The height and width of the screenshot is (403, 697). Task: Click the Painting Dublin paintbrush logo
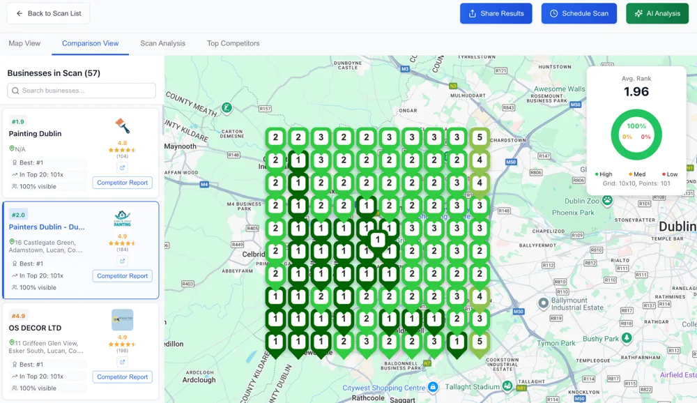point(122,126)
